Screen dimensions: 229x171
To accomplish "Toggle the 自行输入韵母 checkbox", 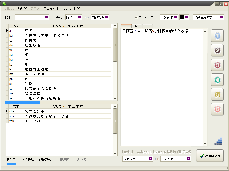I will [x=136, y=17].
